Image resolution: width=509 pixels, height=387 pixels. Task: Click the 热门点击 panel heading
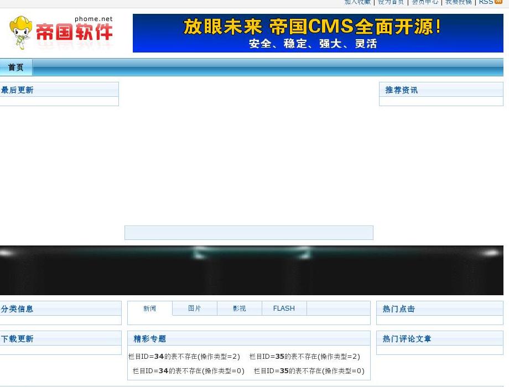pyautogui.click(x=399, y=309)
